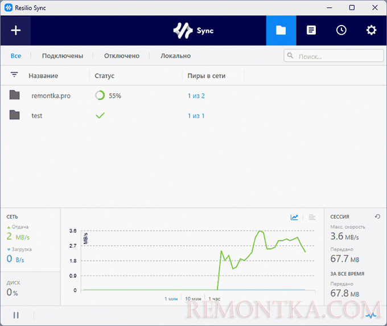Click the Отдача upload speed 2 MB/s
The height and width of the screenshot is (326, 387).
[x=18, y=236]
